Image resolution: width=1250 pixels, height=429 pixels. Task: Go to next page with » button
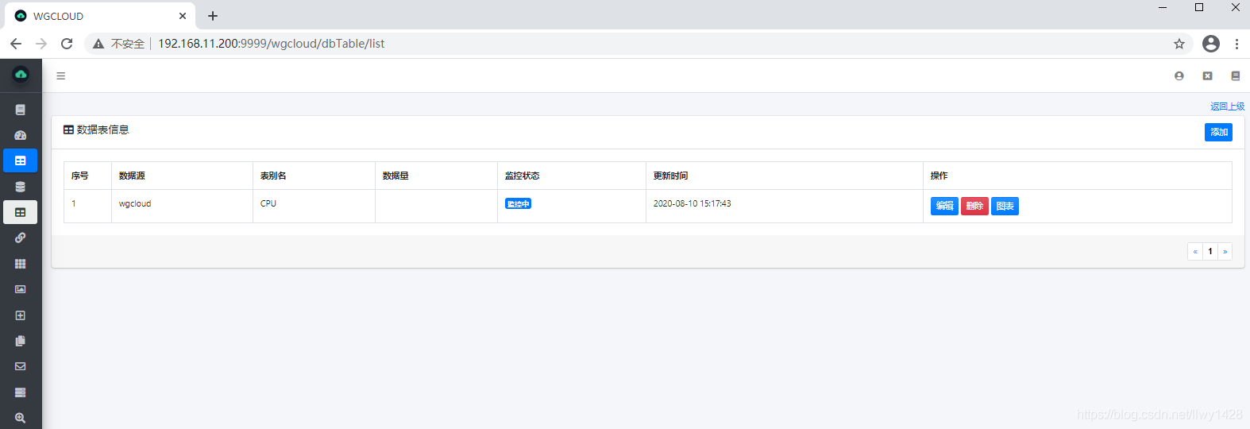[x=1225, y=251]
